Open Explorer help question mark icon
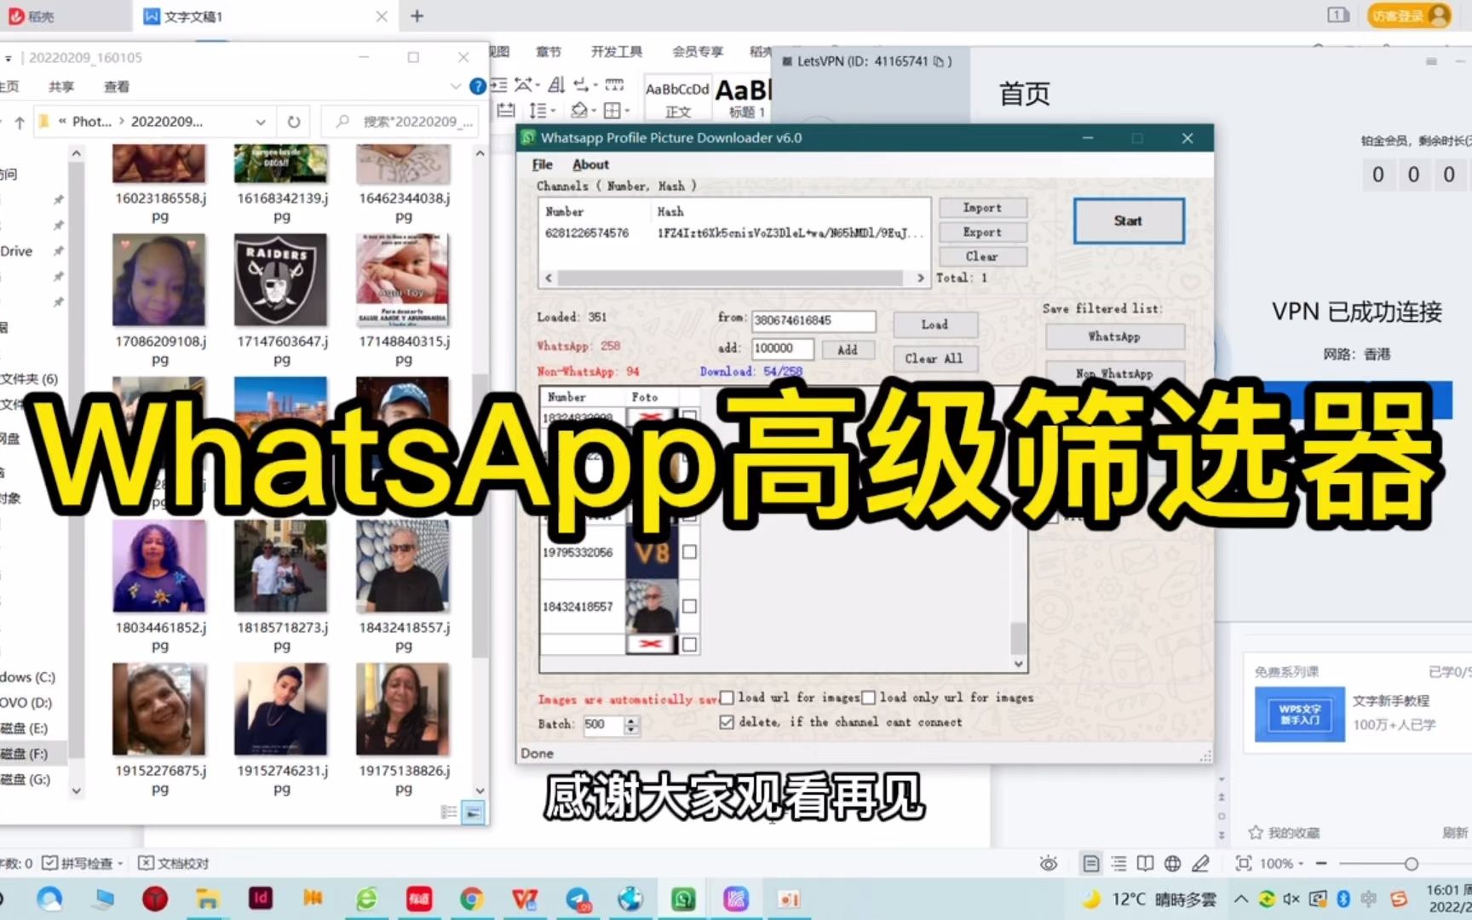 point(478,86)
